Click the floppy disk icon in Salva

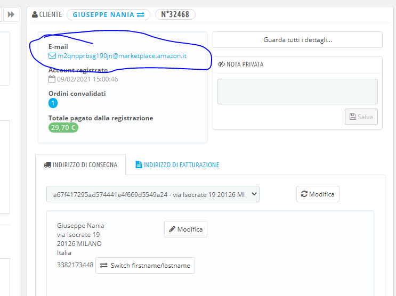pyautogui.click(x=352, y=117)
